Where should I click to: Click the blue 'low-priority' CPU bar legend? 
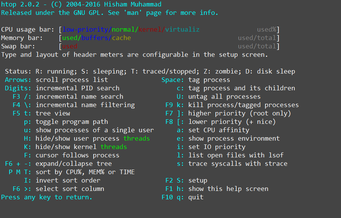click(85, 29)
